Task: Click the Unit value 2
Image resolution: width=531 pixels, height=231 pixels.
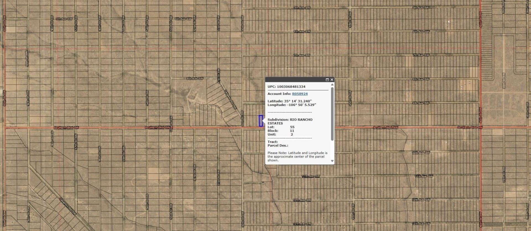Action: pyautogui.click(x=292, y=134)
